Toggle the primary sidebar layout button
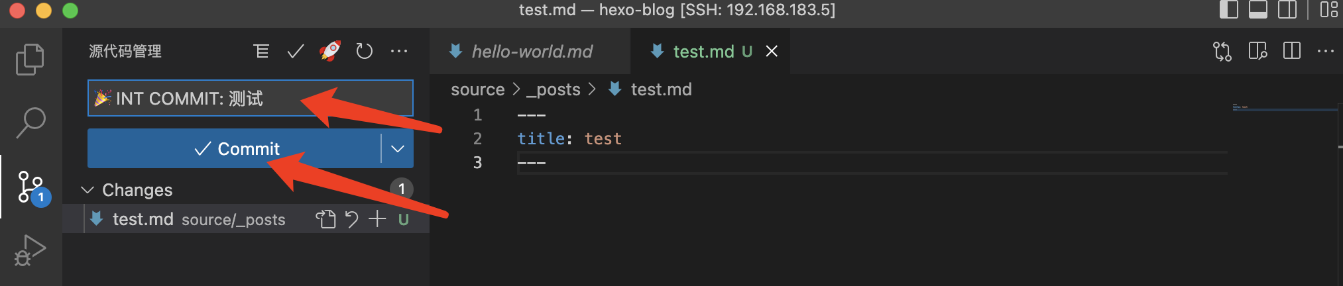The width and height of the screenshot is (1343, 286). [x=1228, y=10]
